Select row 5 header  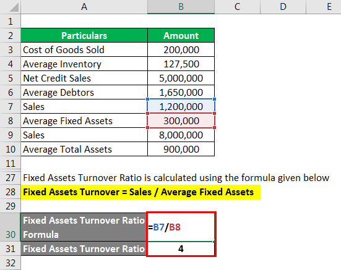(11, 78)
